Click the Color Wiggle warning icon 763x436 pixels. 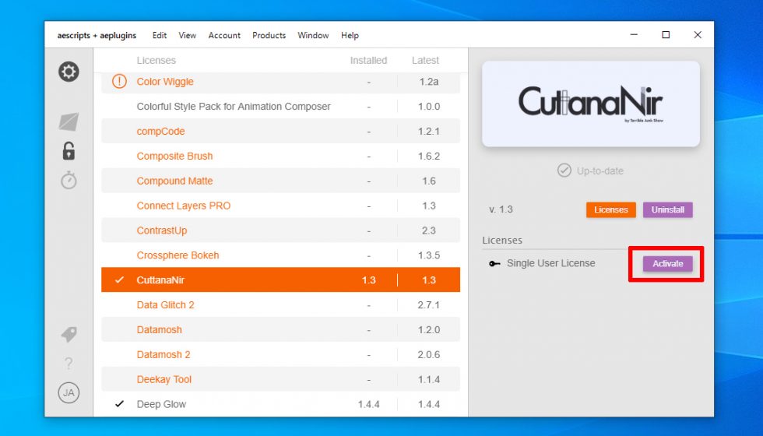[119, 81]
